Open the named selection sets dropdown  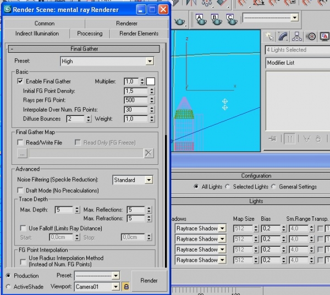[295, 18]
